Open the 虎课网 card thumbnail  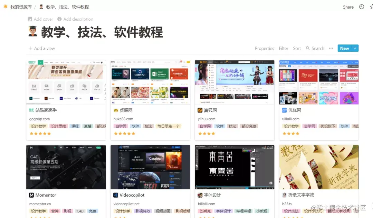tap(150, 82)
